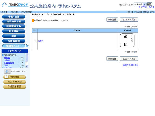
Task: Click the 作成完了帳票 button
Action: (15, 87)
